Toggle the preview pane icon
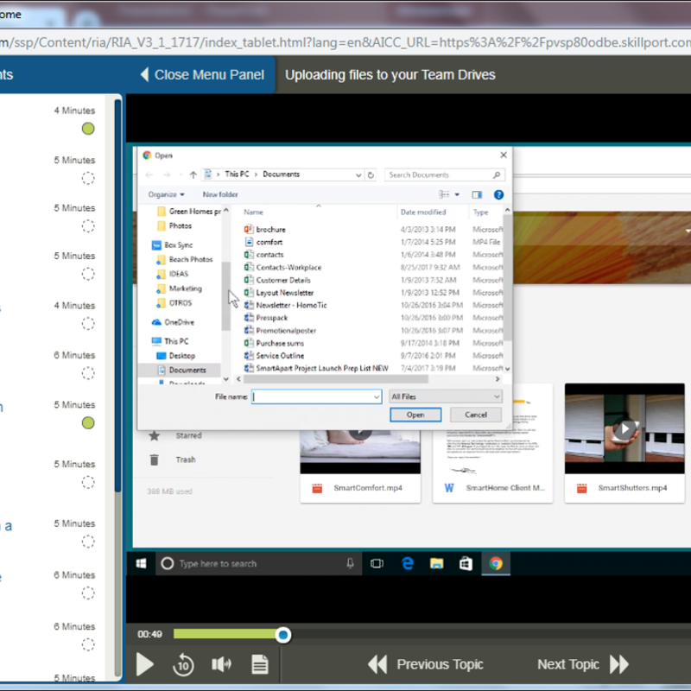The width and height of the screenshot is (691, 691). [x=477, y=194]
